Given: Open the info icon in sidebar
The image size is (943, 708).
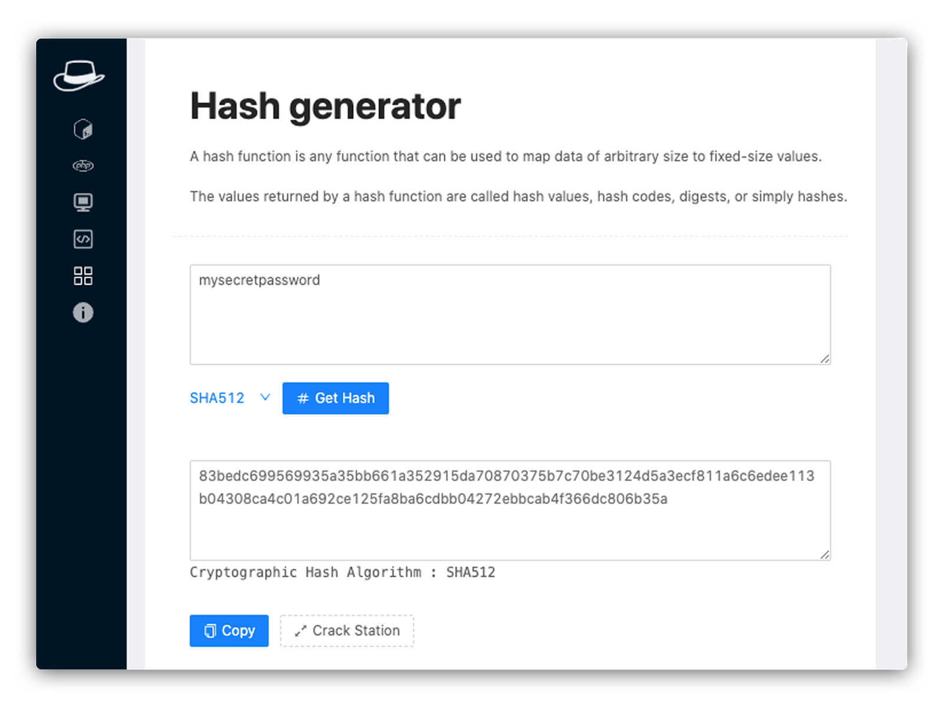Looking at the screenshot, I should click(83, 312).
